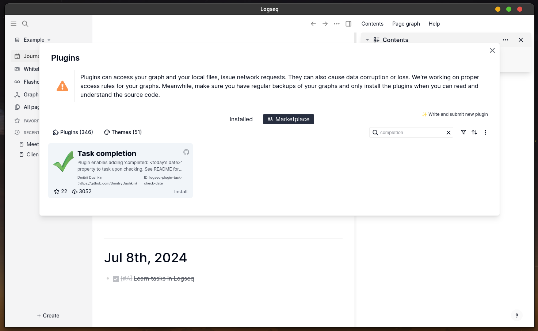Uncheck the Learn tasks in Logseq checkbox
The width and height of the screenshot is (538, 331).
(116, 279)
